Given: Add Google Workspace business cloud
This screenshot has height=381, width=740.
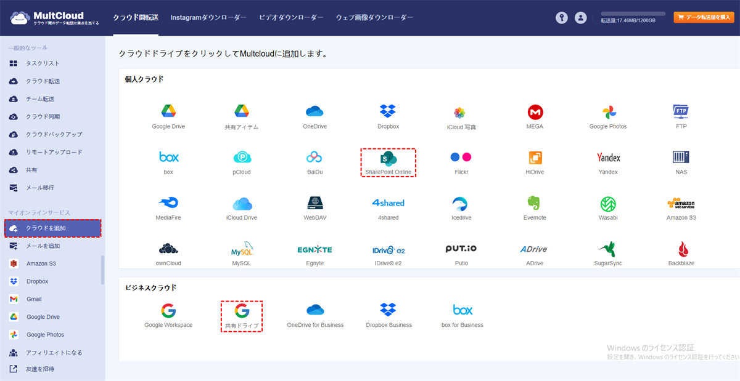Looking at the screenshot, I should [168, 315].
